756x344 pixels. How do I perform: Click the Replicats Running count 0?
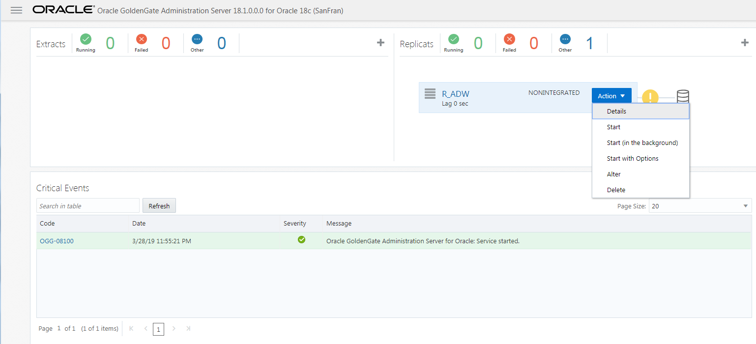(478, 43)
